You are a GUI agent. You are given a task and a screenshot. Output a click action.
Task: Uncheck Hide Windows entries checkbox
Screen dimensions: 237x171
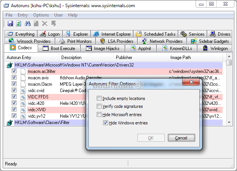point(105,123)
